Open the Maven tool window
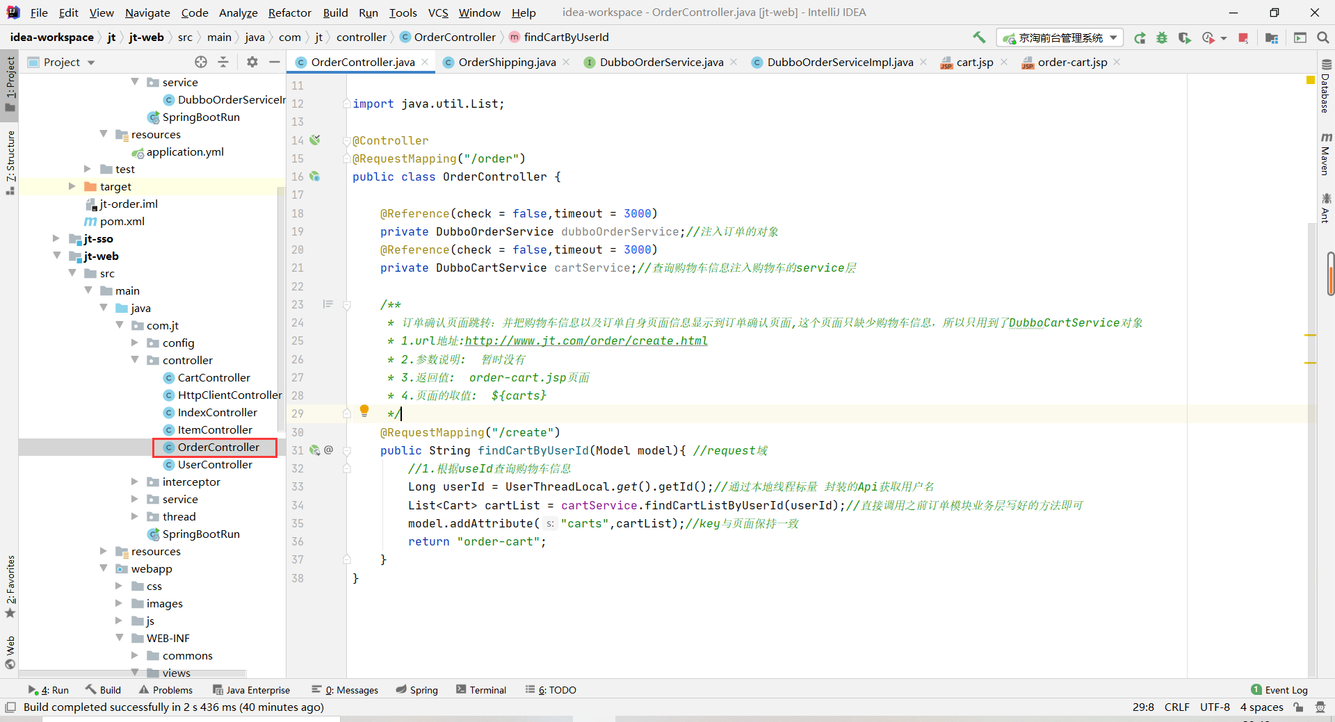This screenshot has width=1335, height=722. (x=1326, y=154)
